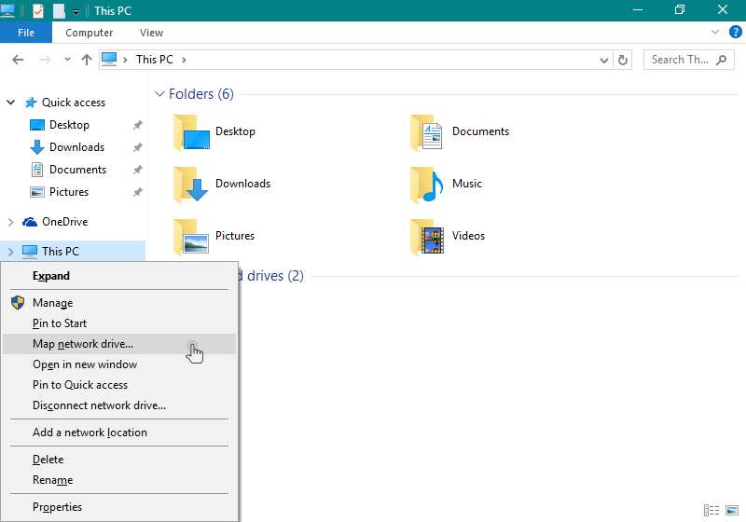Click the New folder quick access toolbar icon
This screenshot has width=746, height=522.
click(x=59, y=10)
